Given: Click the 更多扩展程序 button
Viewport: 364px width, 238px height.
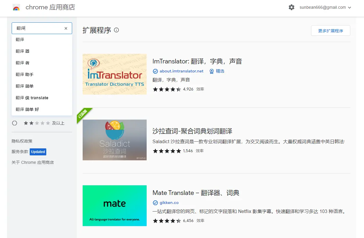Looking at the screenshot, I should coord(331,31).
